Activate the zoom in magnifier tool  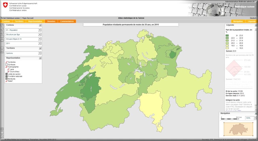click(x=2, y=29)
